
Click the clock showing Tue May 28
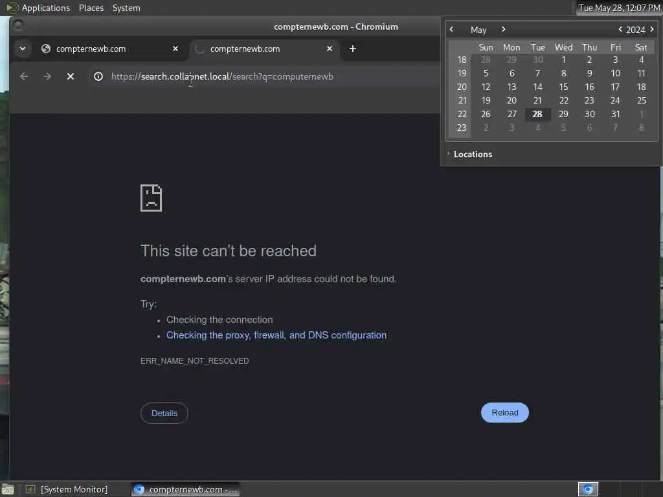619,8
